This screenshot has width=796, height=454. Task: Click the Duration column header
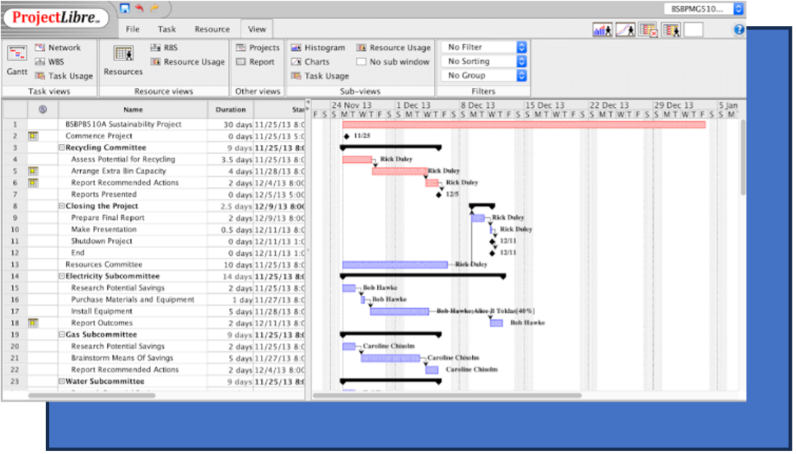pos(231,110)
